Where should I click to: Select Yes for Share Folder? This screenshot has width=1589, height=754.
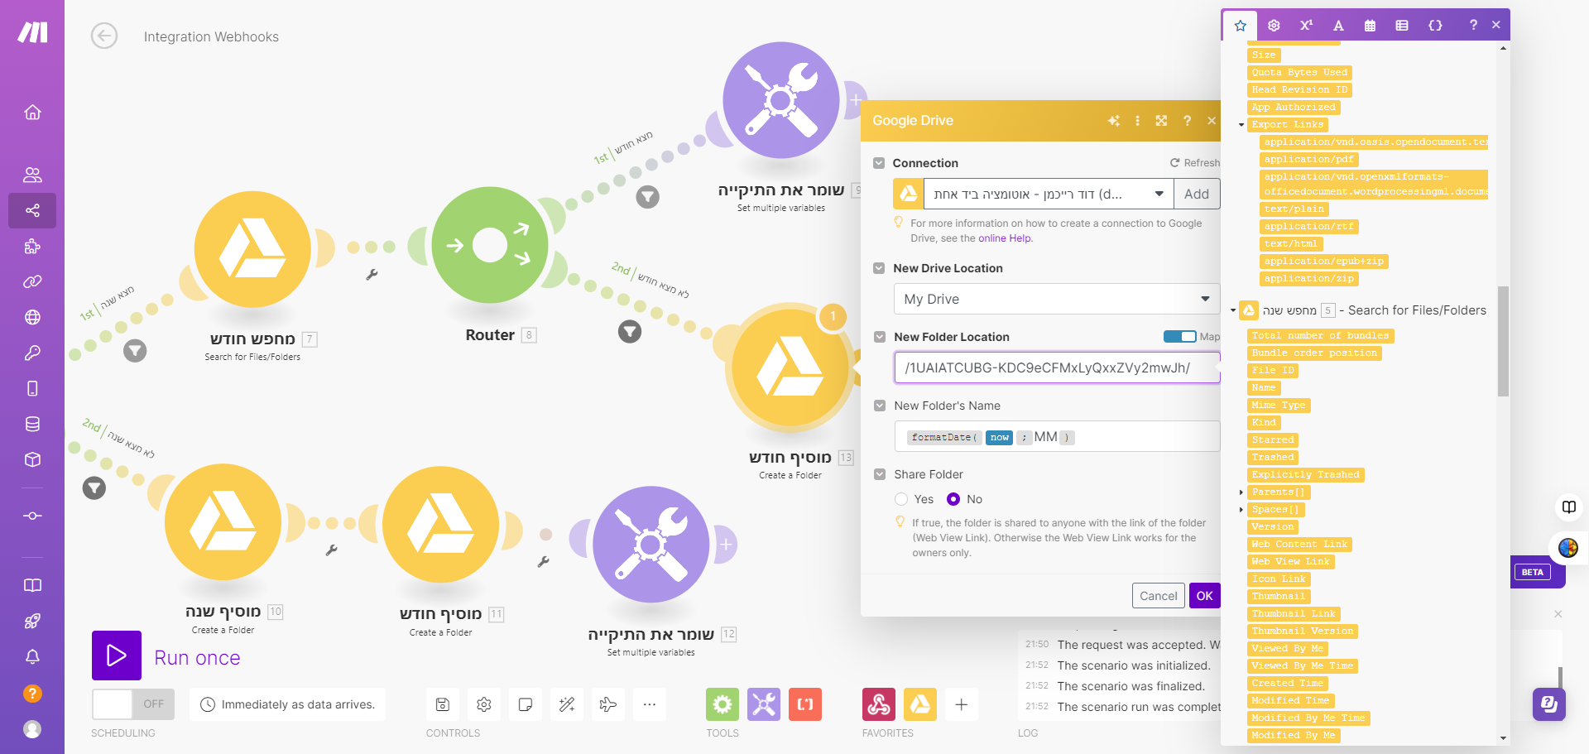[901, 499]
